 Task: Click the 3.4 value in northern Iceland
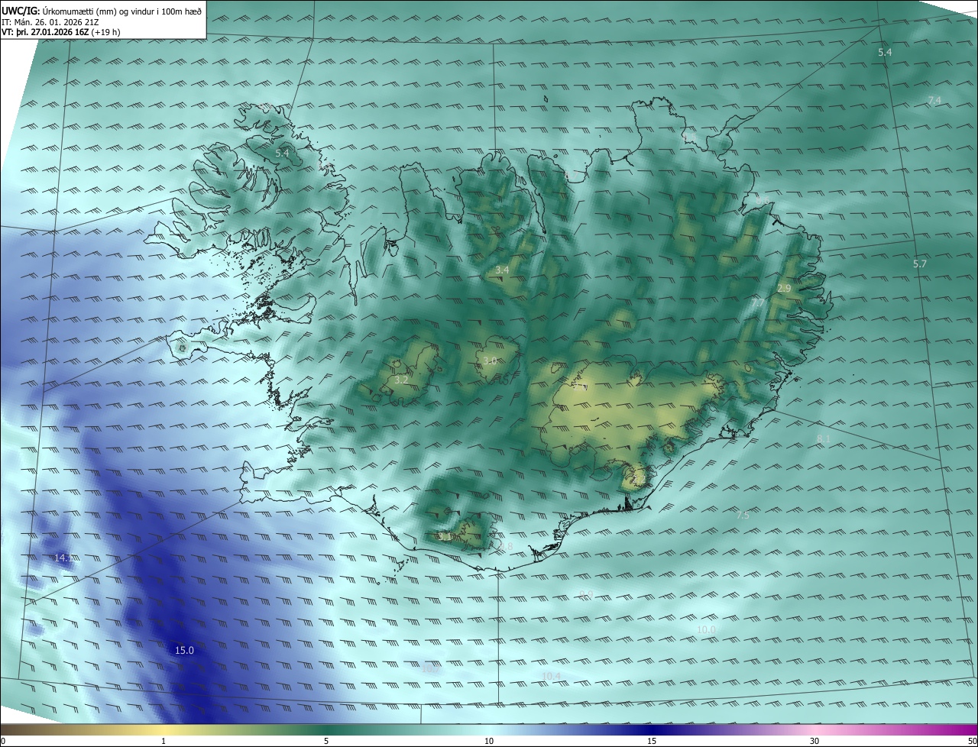point(502,270)
